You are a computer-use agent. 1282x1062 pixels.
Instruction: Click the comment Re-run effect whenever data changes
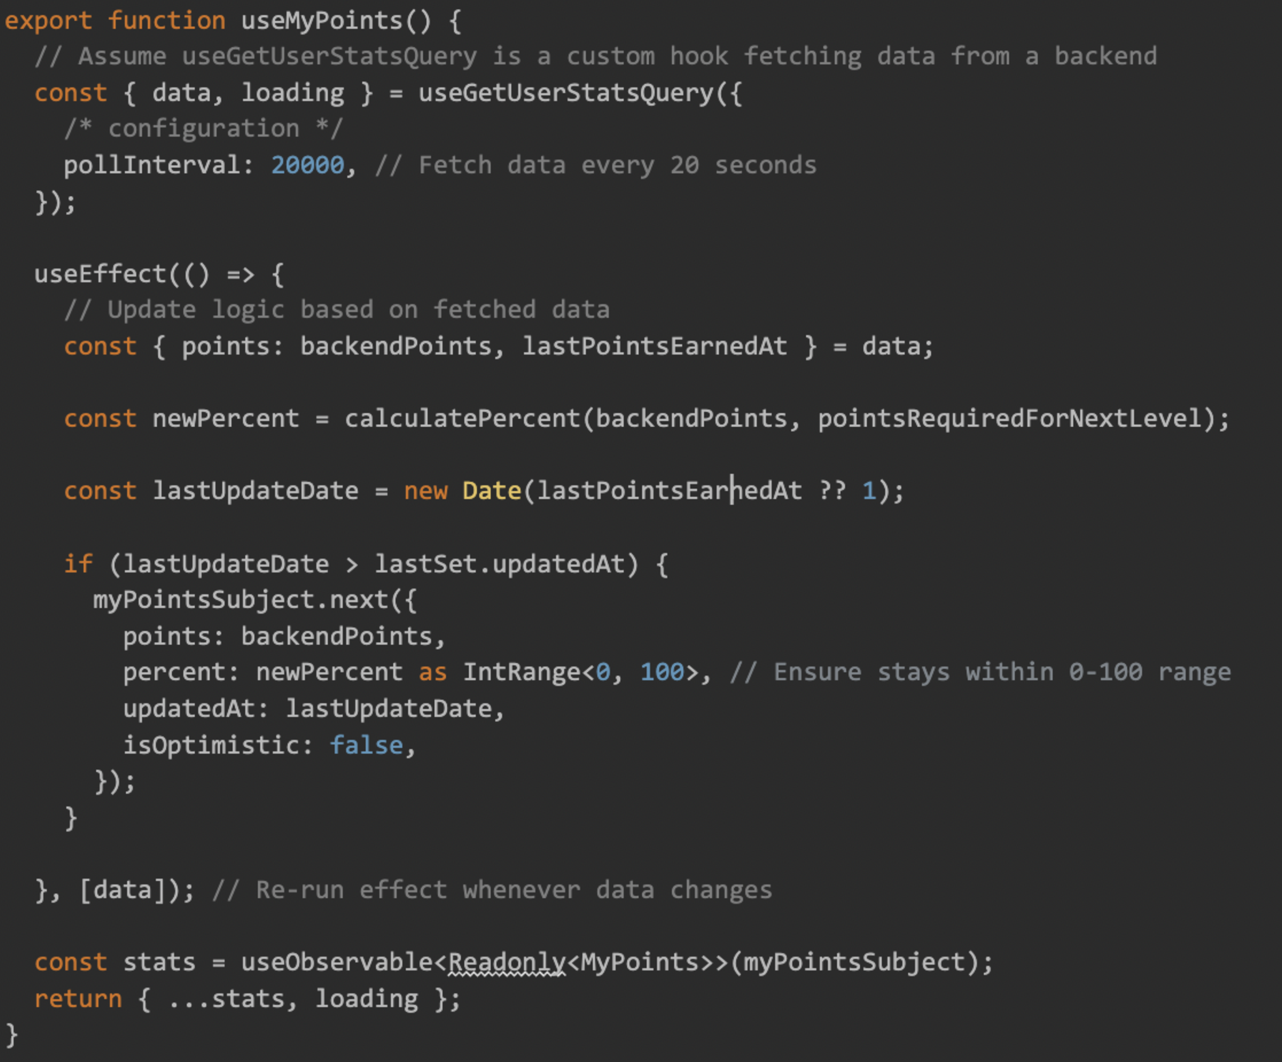click(492, 890)
